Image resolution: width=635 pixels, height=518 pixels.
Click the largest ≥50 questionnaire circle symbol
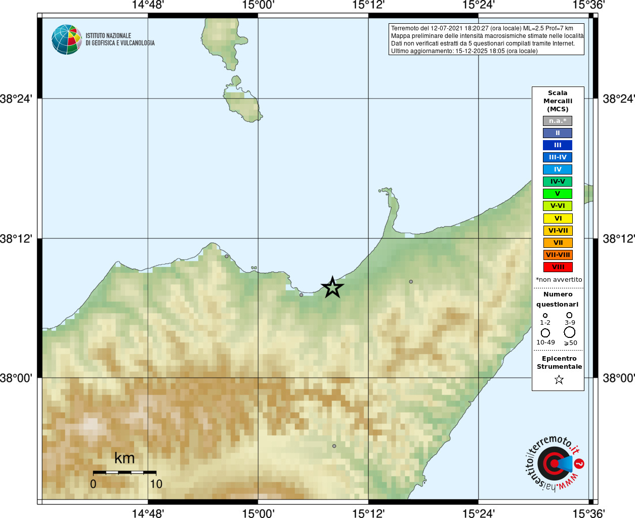pos(570,332)
